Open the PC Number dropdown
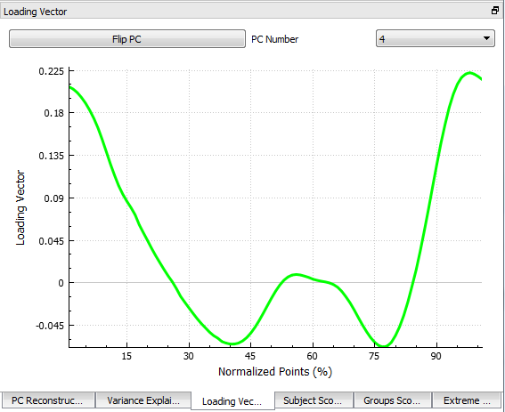This screenshot has width=505, height=412. click(x=436, y=39)
